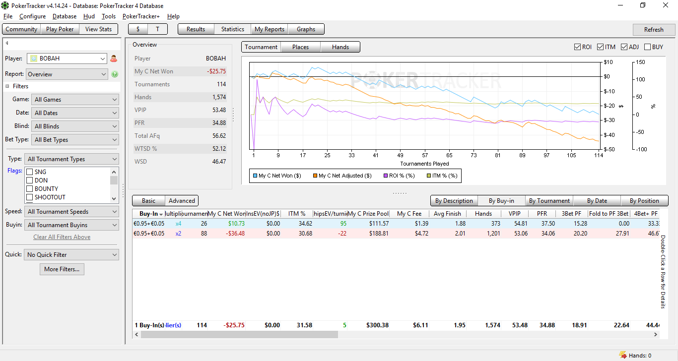
Task: Collapse the Filters section
Action: (x=8, y=86)
